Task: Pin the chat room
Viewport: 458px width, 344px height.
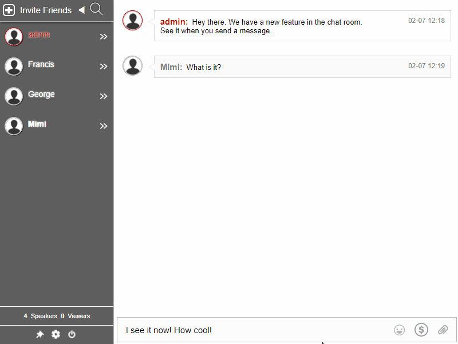Action: point(40,334)
